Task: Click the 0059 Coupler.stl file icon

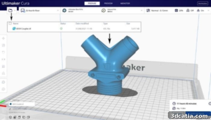Action: click(14, 28)
